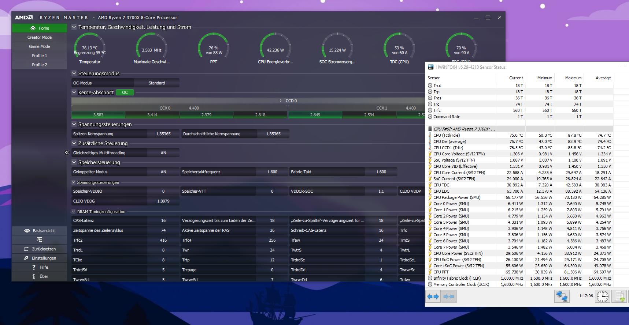Start HWiNFO logging via sheet-plus icon
Screen dimensions: 629x325
[619, 296]
